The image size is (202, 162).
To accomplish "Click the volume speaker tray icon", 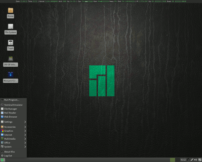I will tap(196, 160).
